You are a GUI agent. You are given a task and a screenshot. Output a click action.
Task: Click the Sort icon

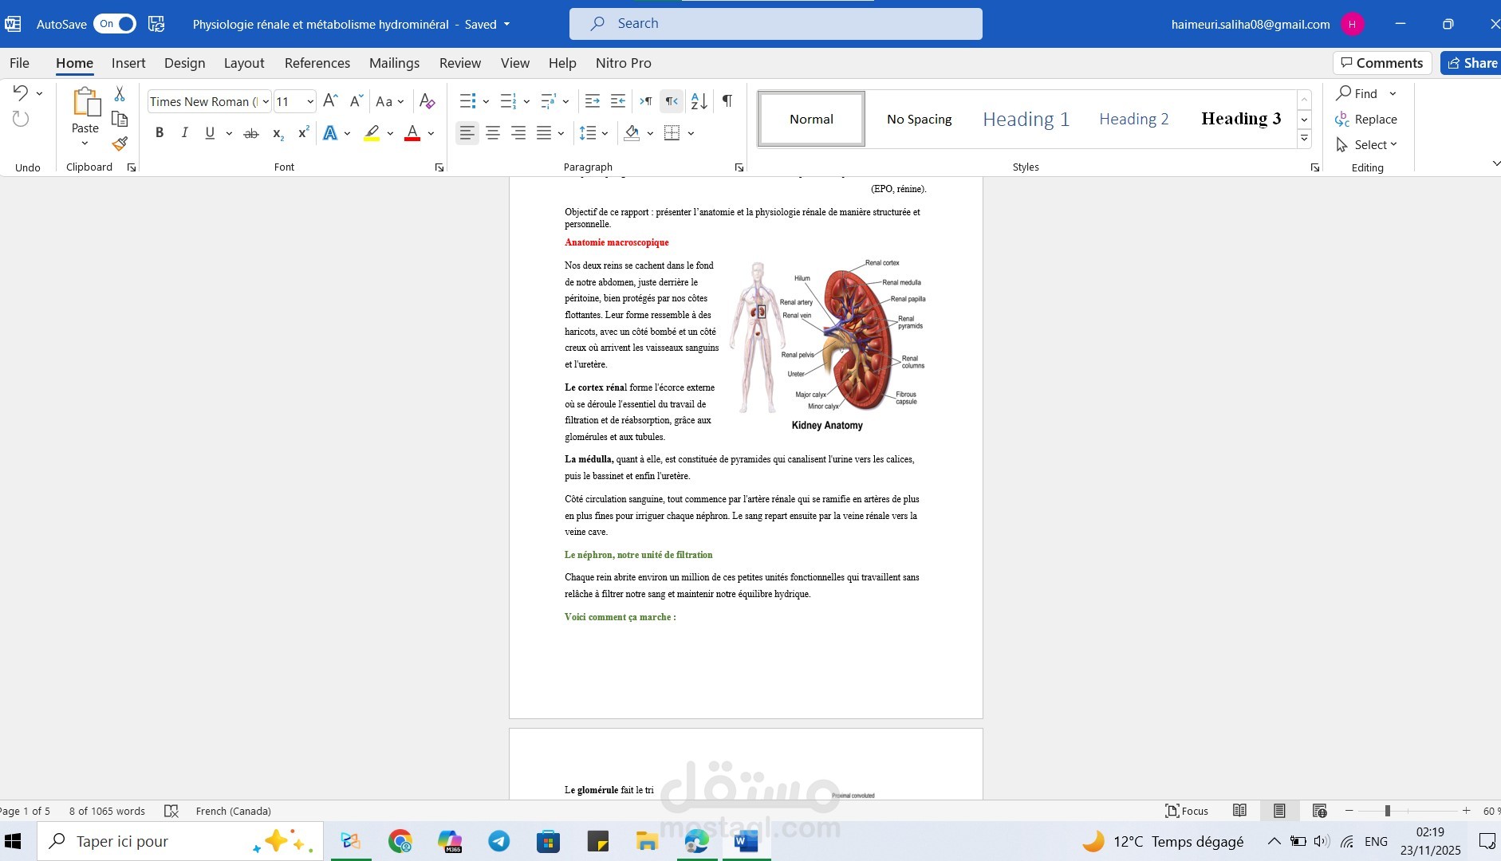pyautogui.click(x=699, y=101)
